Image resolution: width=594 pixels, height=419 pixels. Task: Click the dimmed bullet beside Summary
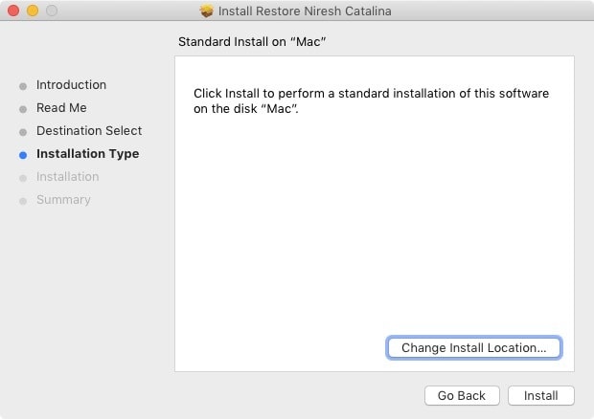(x=23, y=201)
